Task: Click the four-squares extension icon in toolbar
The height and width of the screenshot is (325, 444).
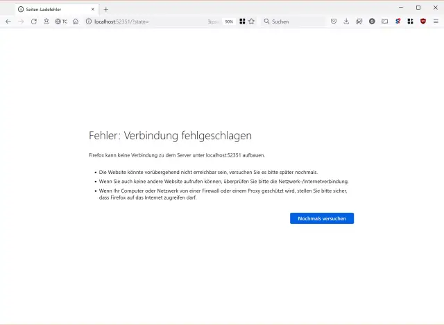Action: coord(410,21)
